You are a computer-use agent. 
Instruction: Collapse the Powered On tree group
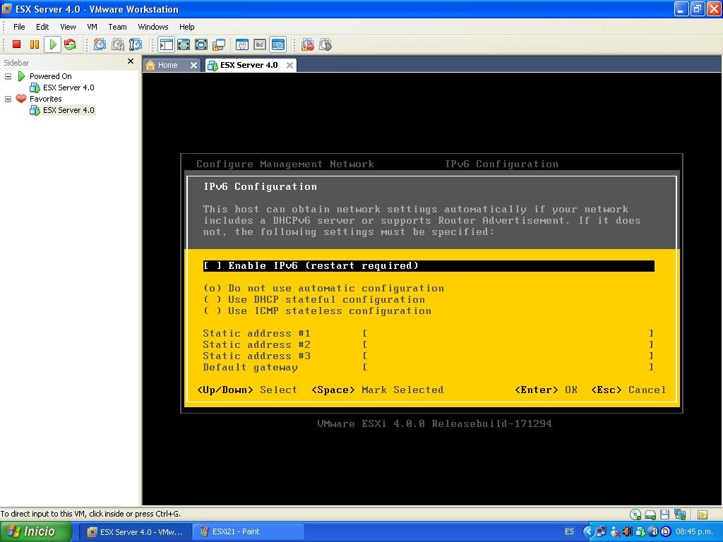coord(8,76)
